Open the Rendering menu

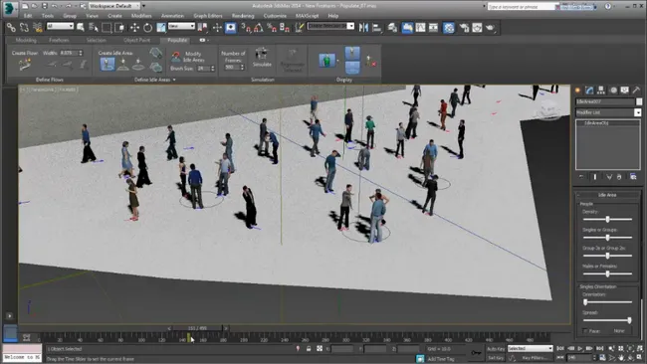(243, 16)
